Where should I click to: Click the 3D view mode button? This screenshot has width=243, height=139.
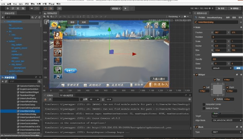59,8
